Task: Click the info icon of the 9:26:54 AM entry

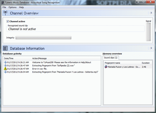Action: coord(5,72)
